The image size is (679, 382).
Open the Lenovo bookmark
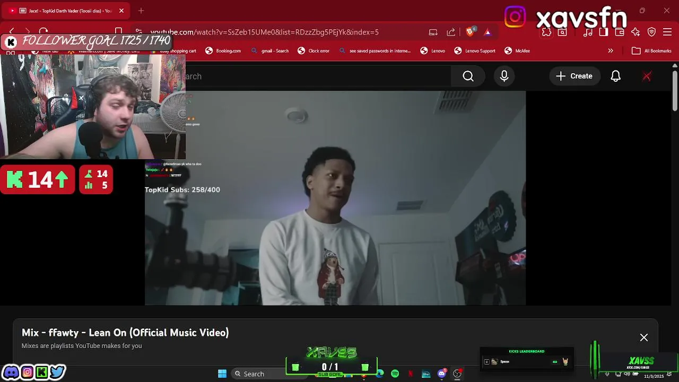pos(433,51)
